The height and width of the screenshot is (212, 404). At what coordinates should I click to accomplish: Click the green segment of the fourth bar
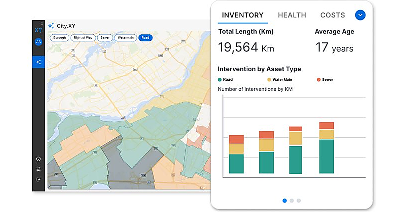(327, 156)
